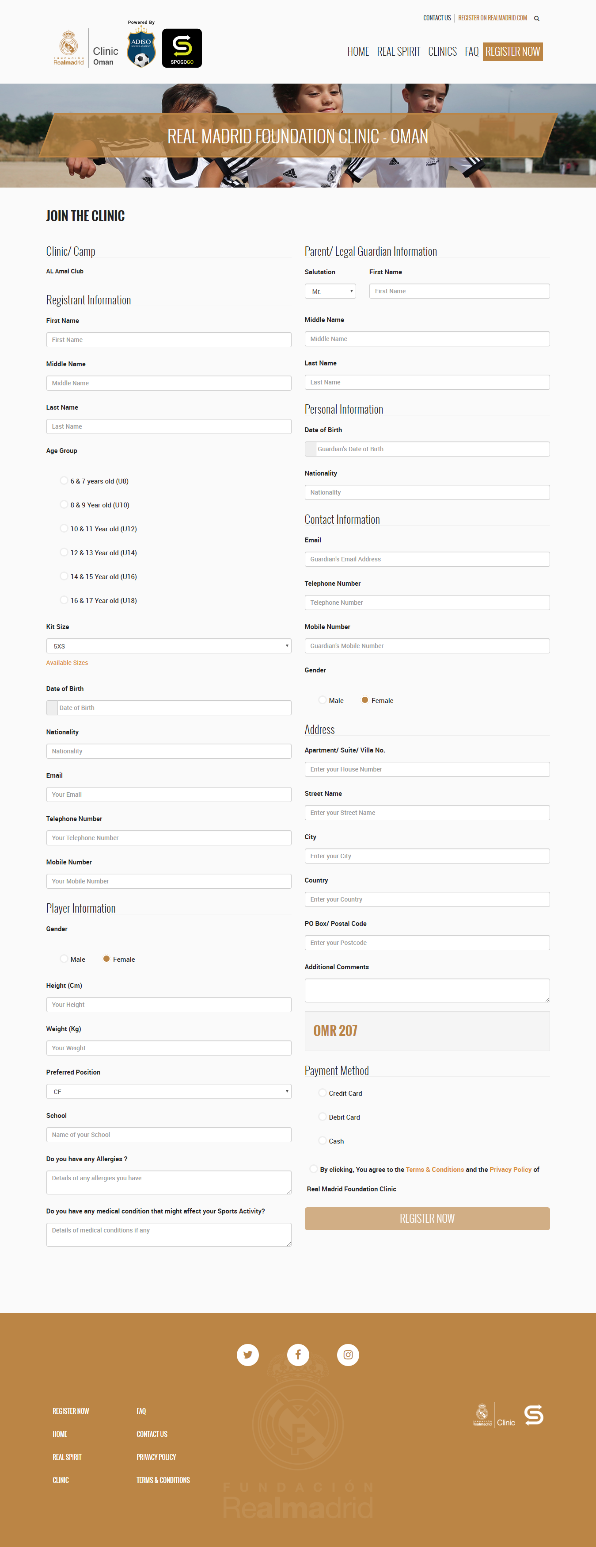Click the footer Real Madrid Clinic logo
The image size is (596, 1547).
494,1415
